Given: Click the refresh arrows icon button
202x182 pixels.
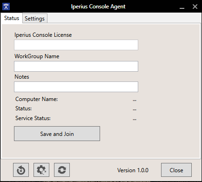Looking at the screenshot, I should coord(62,170).
